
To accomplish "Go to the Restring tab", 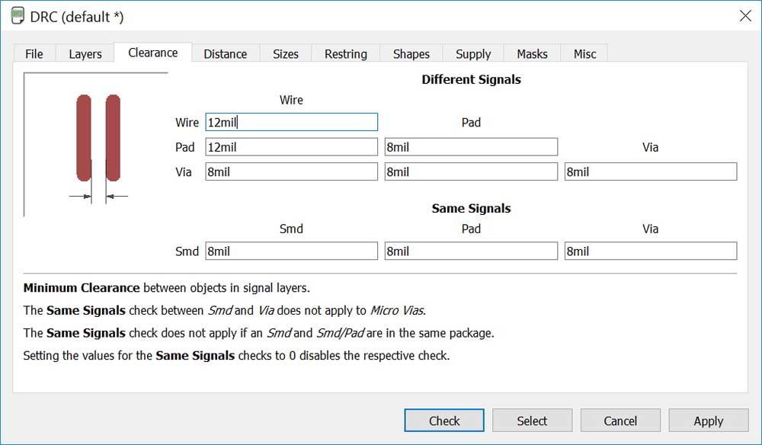I will click(345, 53).
